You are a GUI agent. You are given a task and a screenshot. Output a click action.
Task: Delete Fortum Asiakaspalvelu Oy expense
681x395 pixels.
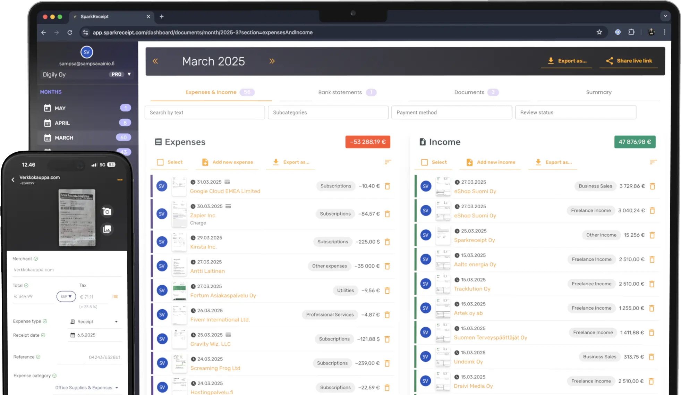point(388,291)
